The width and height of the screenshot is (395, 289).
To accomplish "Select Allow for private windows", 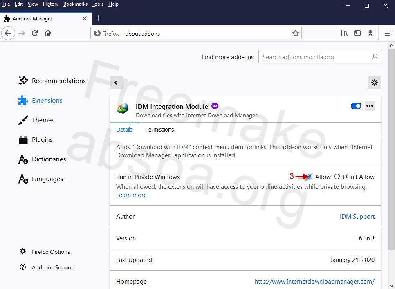I will 310,177.
